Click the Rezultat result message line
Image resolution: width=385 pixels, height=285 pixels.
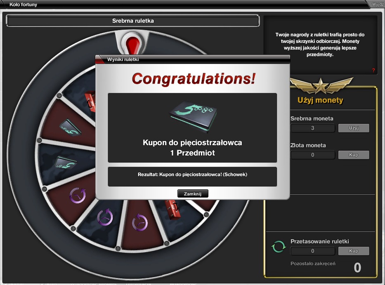[x=192, y=174]
